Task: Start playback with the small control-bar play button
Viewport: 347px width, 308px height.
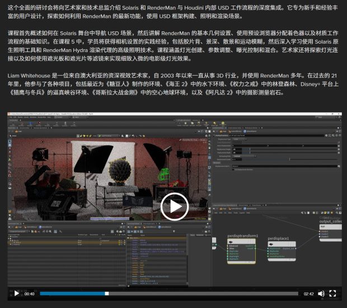Action: tap(17, 293)
